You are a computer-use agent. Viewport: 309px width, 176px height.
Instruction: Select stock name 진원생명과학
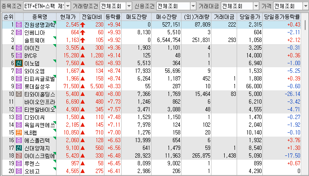[40, 25]
